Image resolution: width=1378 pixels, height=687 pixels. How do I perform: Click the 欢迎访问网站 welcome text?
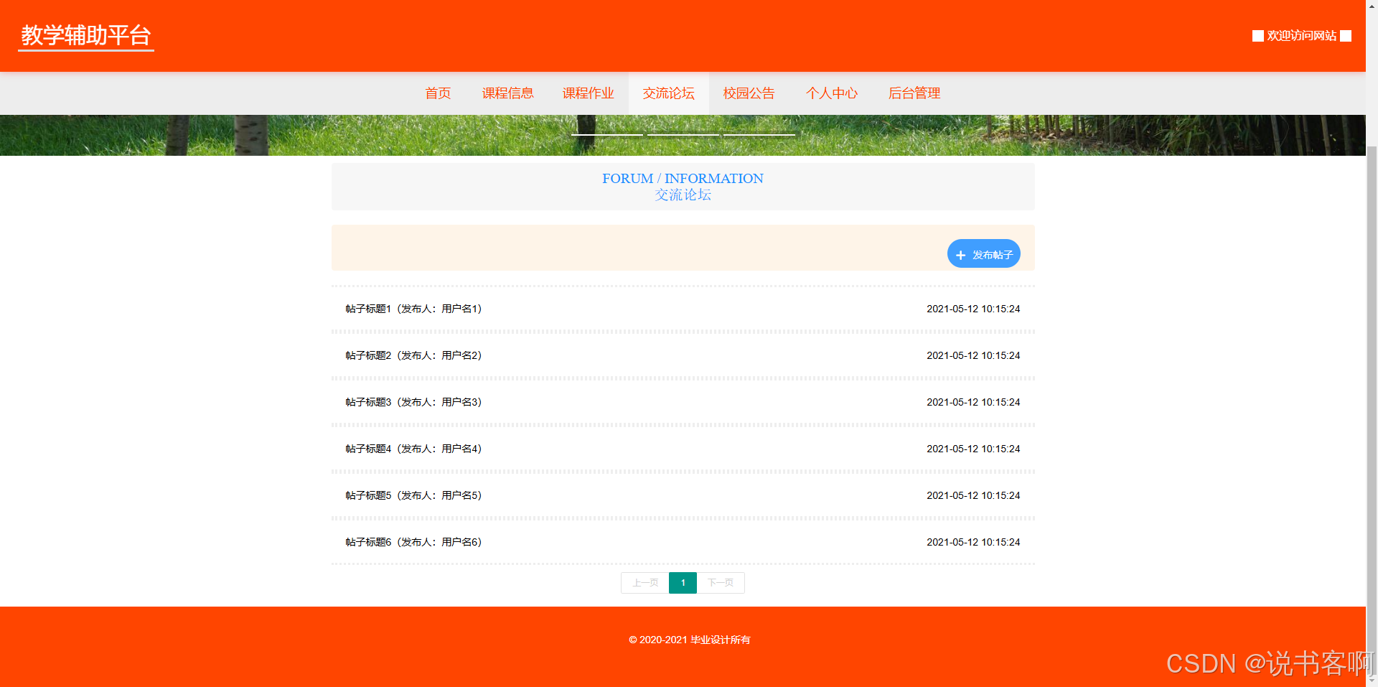[x=1301, y=36]
